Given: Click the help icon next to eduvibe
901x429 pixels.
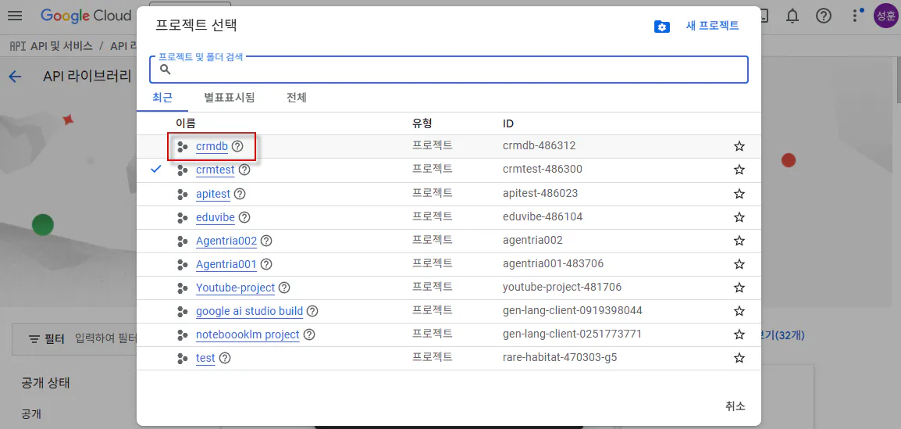Looking at the screenshot, I should pyautogui.click(x=244, y=216).
